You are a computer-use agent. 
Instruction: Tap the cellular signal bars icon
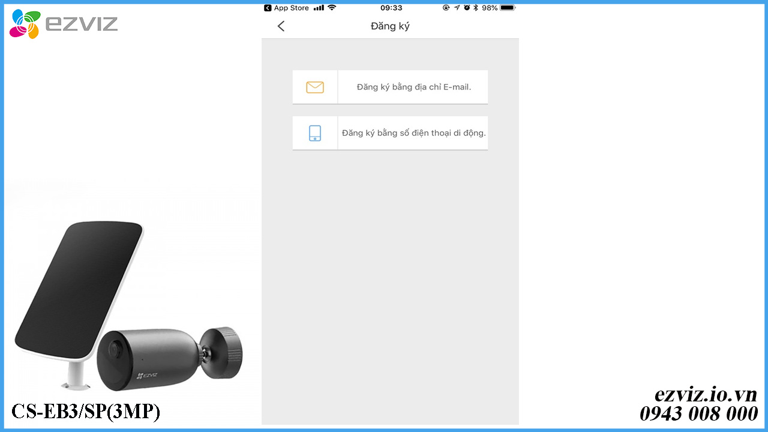coord(319,8)
